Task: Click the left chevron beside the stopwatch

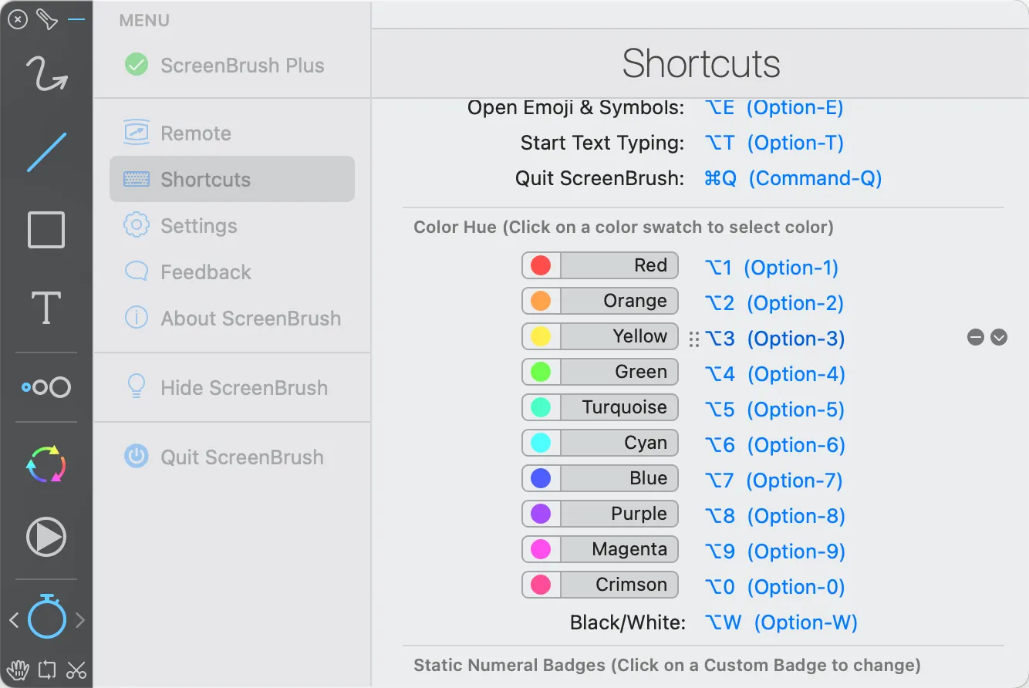Action: point(14,619)
